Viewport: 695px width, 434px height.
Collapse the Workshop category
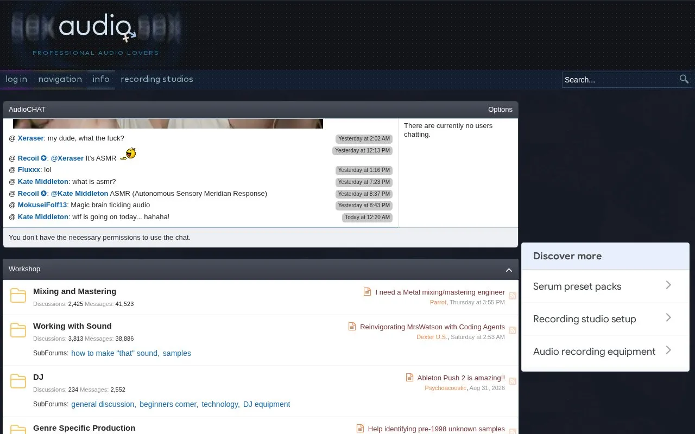(x=509, y=270)
